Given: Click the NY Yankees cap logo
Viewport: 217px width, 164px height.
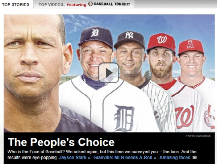Looking at the screenshot, I should coord(129,35).
